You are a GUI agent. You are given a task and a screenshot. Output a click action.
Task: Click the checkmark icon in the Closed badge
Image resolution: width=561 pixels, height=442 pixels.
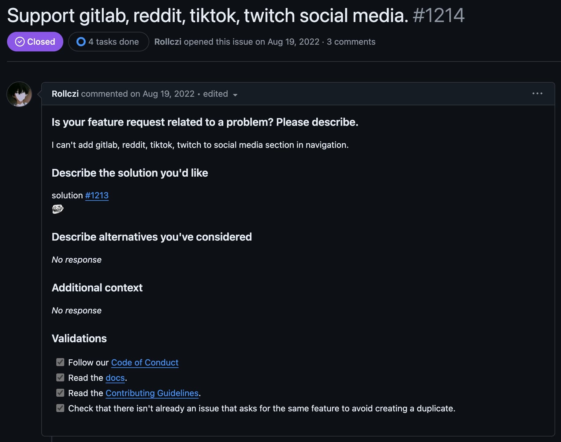point(20,42)
